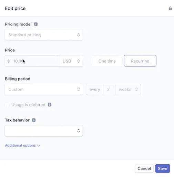Screen dimensions: 174x177
Task: Open the weeks interval unit dropdown
Action: click(x=128, y=90)
